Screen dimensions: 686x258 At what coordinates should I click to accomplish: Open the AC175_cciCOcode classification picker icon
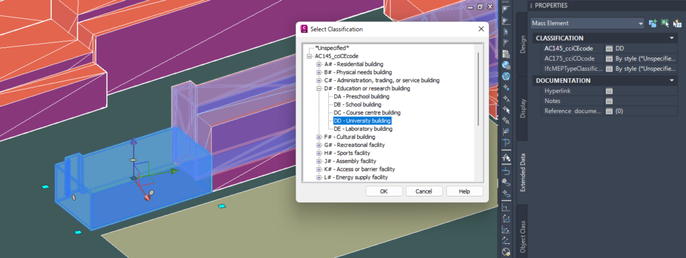[x=609, y=59]
